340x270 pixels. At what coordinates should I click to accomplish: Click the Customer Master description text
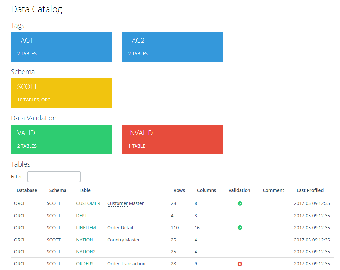point(125,203)
